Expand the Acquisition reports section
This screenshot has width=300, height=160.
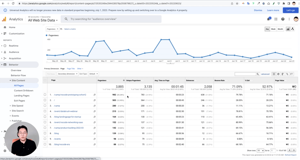[15, 58]
